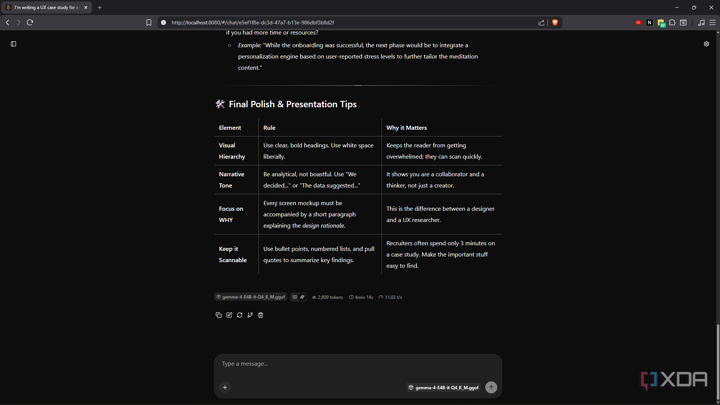Edit the message with the pencil icon
Image resolution: width=720 pixels, height=405 pixels.
229,315
